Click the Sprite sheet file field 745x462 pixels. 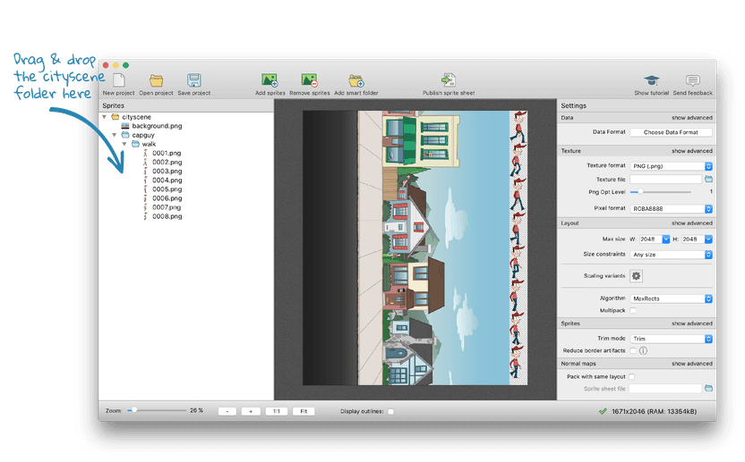tap(665, 389)
